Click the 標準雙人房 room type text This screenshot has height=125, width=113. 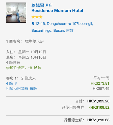pos(35,41)
